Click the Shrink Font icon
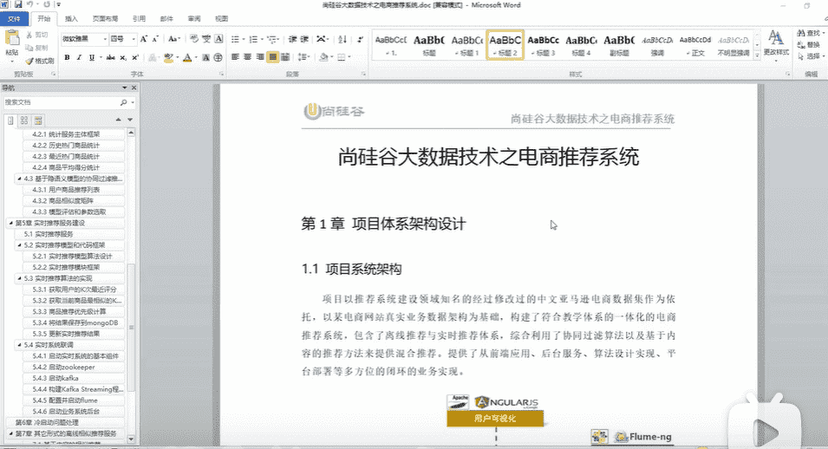The width and height of the screenshot is (828, 449). (155, 39)
